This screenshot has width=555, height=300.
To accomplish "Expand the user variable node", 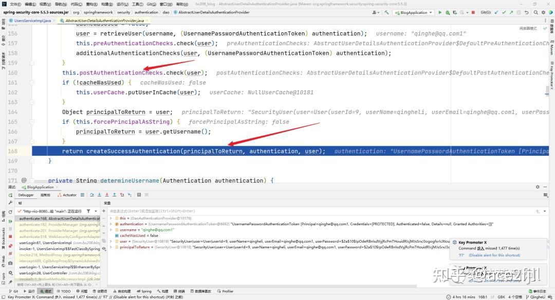I will tap(111, 241).
